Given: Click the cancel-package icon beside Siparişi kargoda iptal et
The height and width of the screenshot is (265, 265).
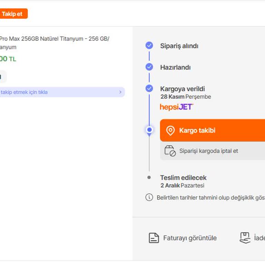Looking at the screenshot, I should (170, 151).
